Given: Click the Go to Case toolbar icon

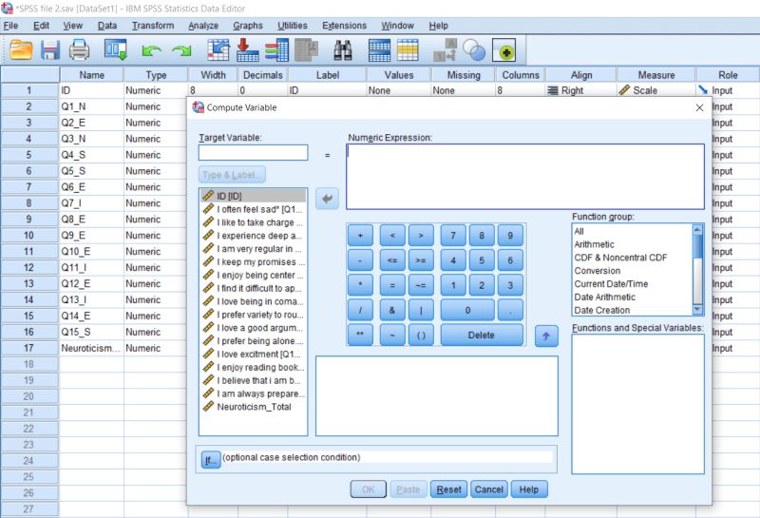Looking at the screenshot, I should click(218, 50).
